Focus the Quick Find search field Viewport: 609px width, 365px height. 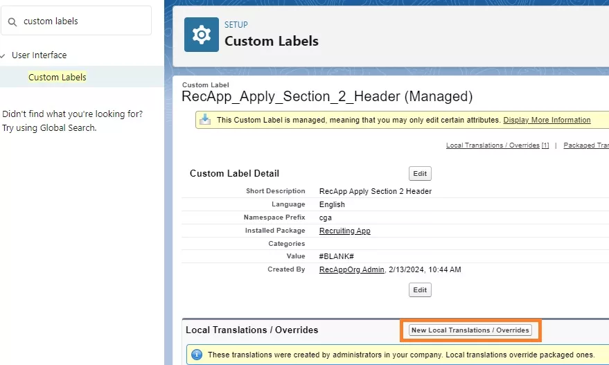point(83,21)
